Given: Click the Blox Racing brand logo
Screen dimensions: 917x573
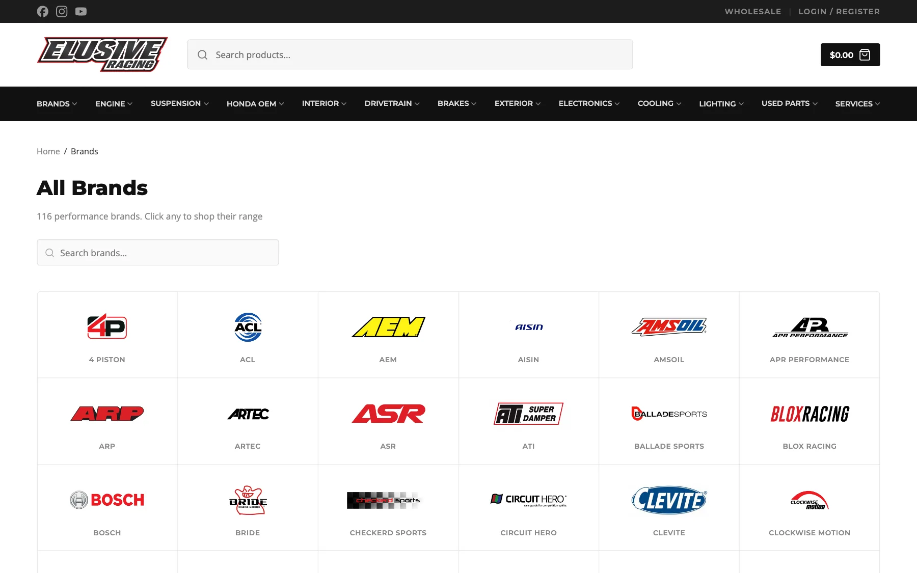Looking at the screenshot, I should coord(810,414).
